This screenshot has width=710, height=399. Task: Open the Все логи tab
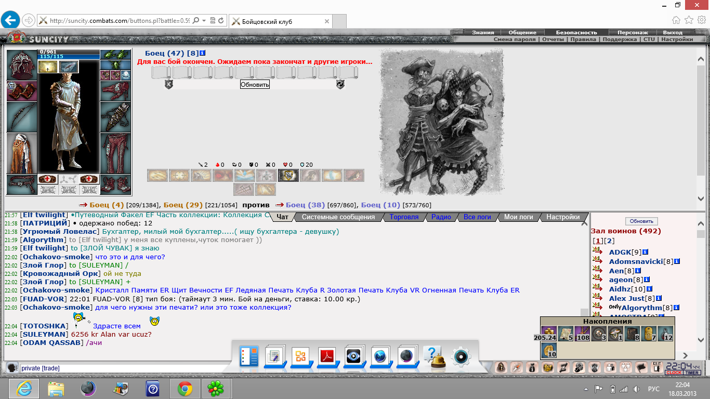477,217
